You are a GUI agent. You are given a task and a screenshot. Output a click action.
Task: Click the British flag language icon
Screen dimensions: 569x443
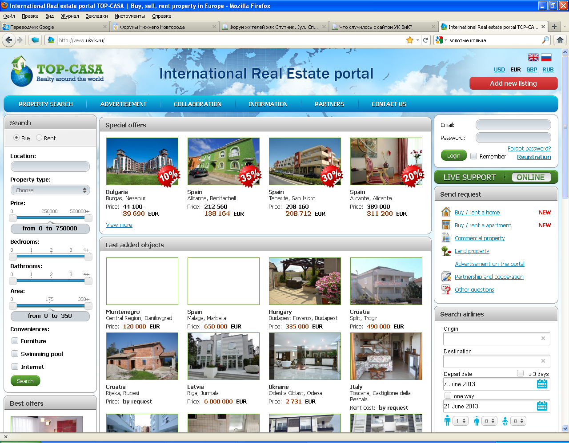pyautogui.click(x=533, y=57)
